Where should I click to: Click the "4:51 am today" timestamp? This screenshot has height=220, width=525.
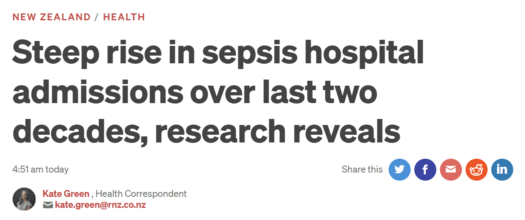pyautogui.click(x=40, y=169)
